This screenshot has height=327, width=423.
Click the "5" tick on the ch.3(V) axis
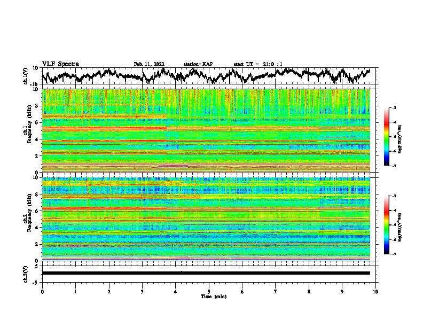coord(37,266)
